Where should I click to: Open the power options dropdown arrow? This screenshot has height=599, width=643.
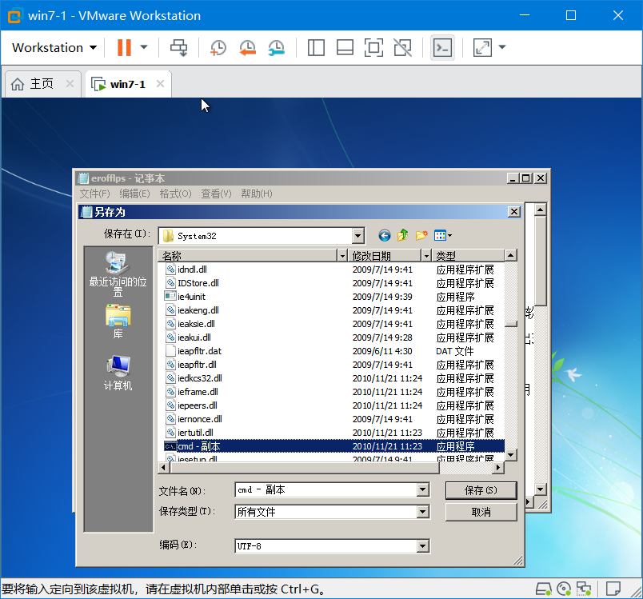[x=144, y=47]
